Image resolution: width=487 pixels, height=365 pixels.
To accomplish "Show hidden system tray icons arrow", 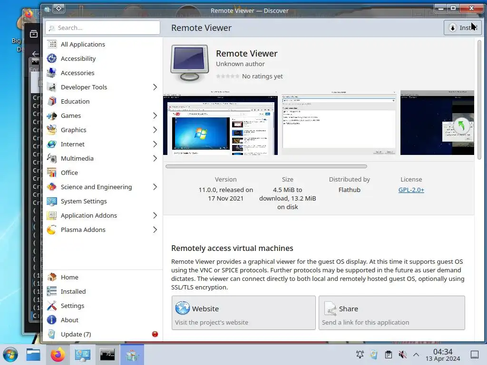I will (416, 355).
